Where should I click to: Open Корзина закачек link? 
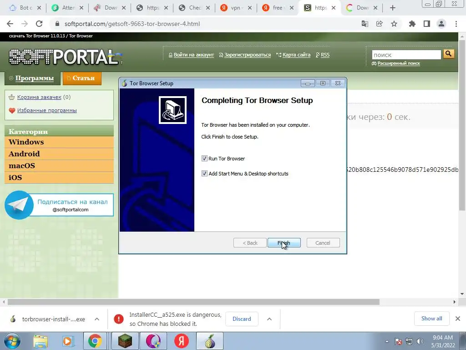coord(39,97)
